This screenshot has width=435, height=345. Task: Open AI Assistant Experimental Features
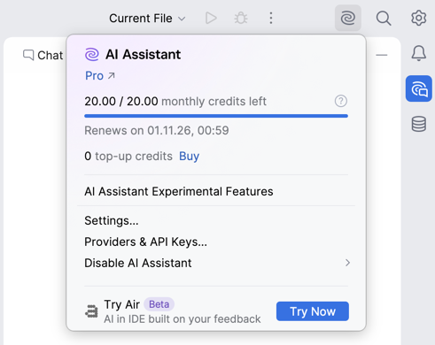click(x=179, y=191)
